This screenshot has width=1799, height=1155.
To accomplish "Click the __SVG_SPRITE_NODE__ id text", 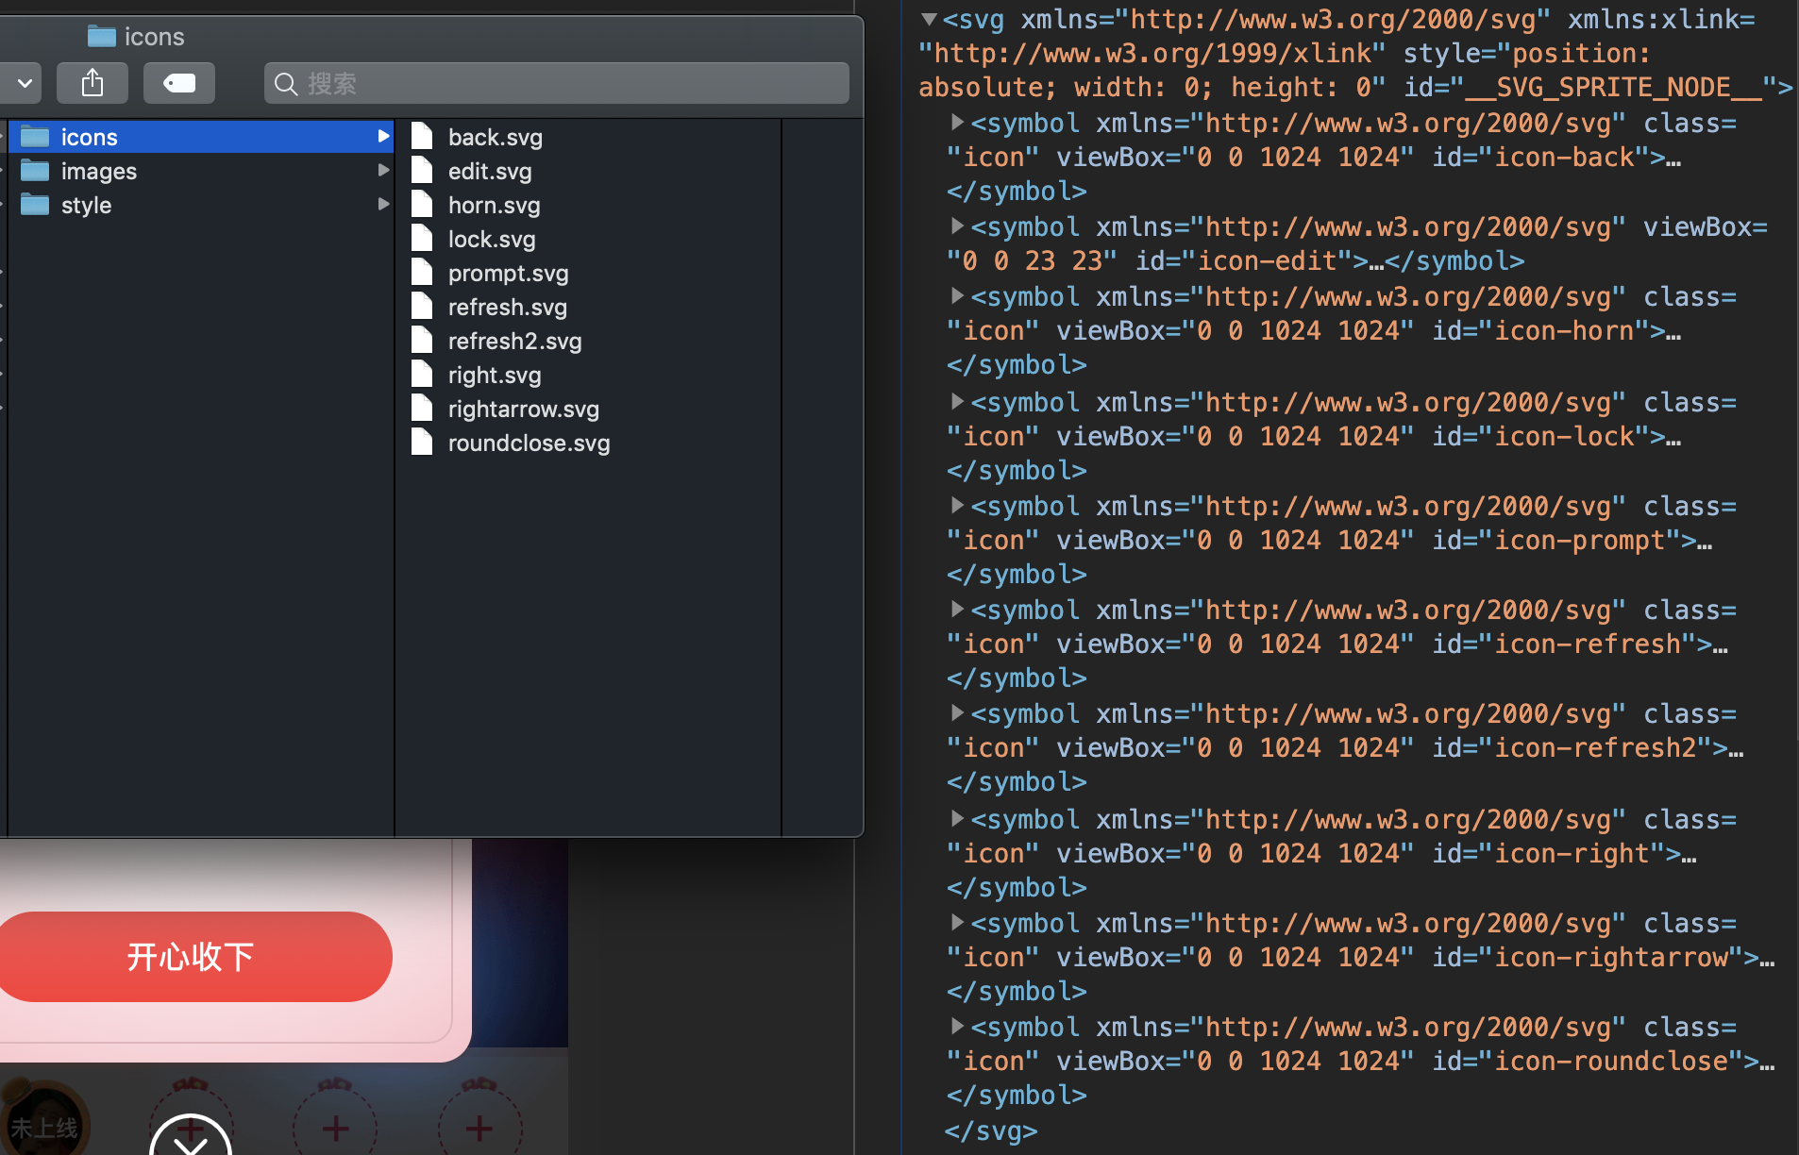I will (x=1613, y=87).
